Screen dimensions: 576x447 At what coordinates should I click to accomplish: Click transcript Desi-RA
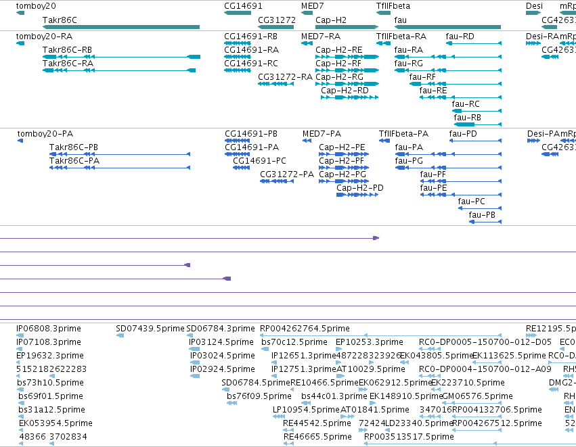pyautogui.click(x=543, y=37)
